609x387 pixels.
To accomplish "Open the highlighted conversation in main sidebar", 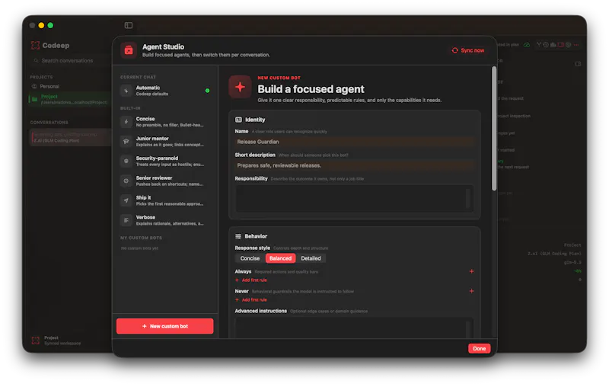I will click(71, 137).
